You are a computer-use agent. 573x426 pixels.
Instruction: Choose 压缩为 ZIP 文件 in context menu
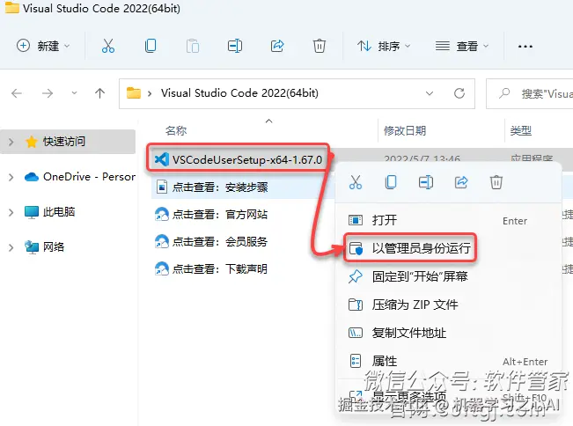(x=448, y=305)
